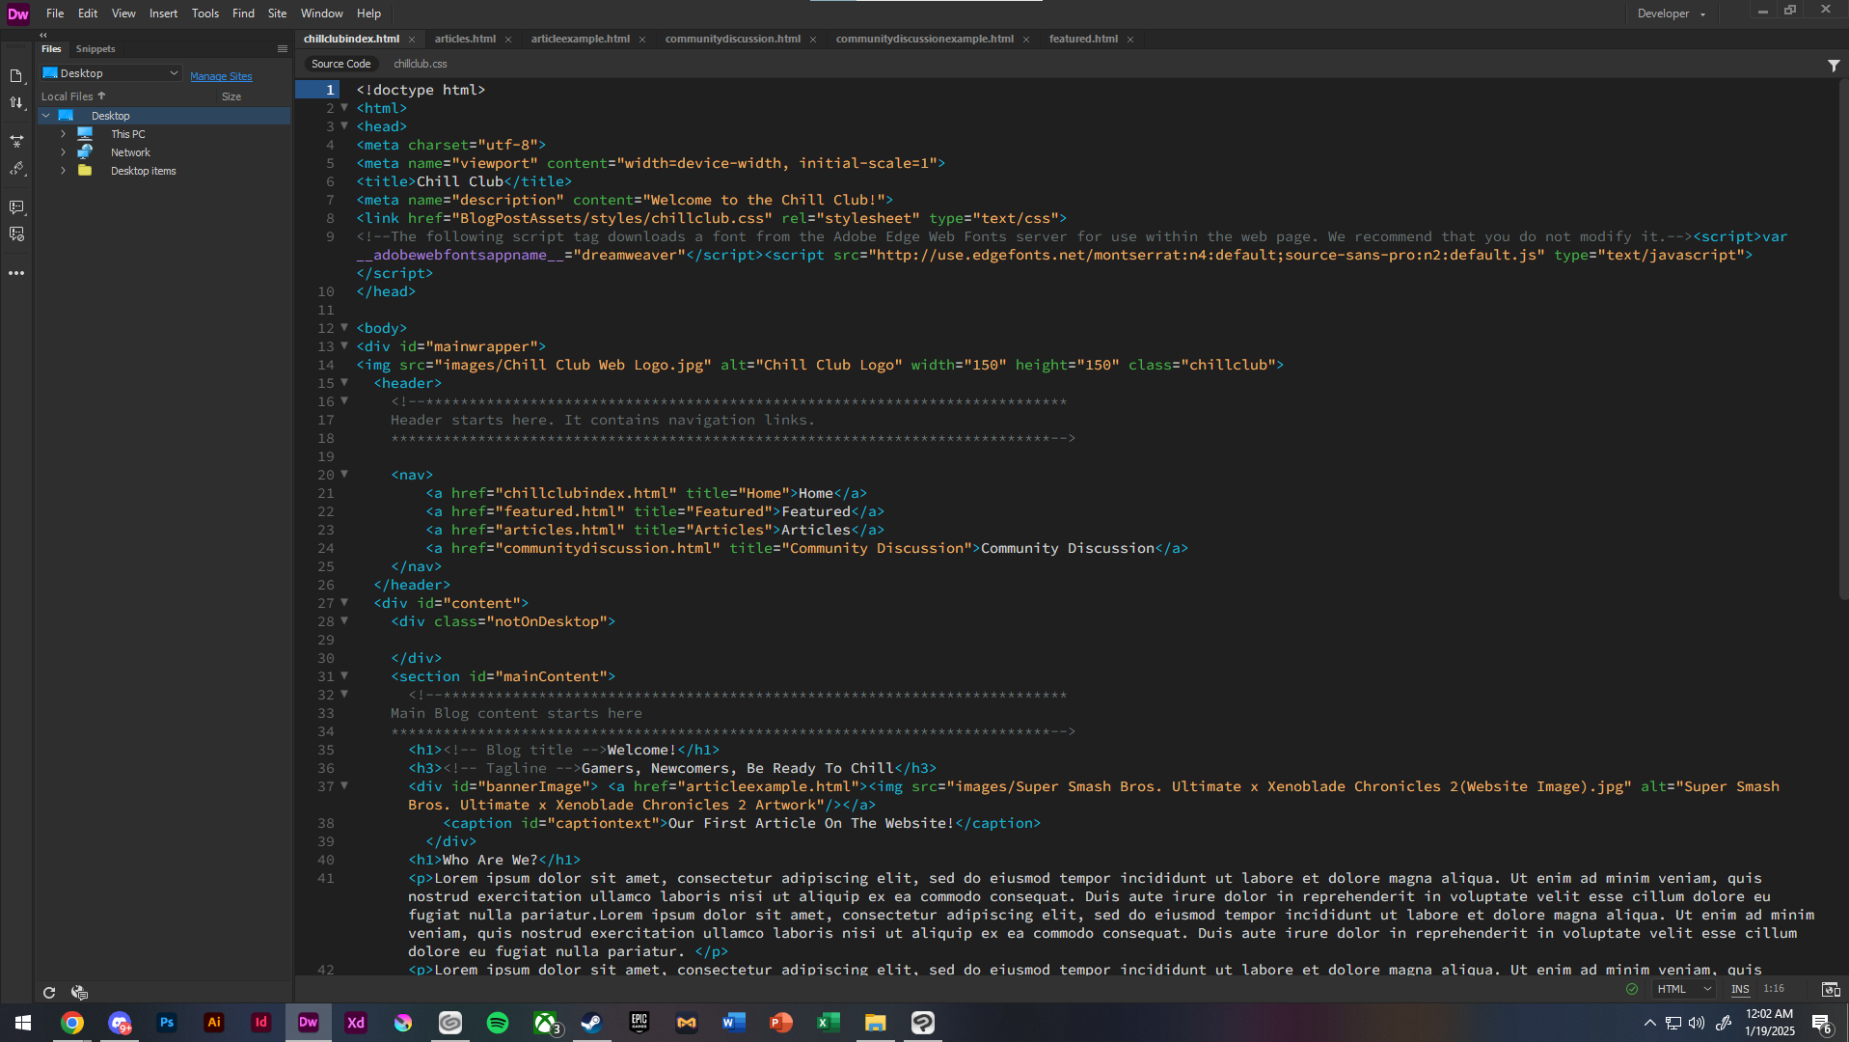Open the Edit menu
Image resolution: width=1849 pixels, height=1042 pixels.
(x=88, y=14)
